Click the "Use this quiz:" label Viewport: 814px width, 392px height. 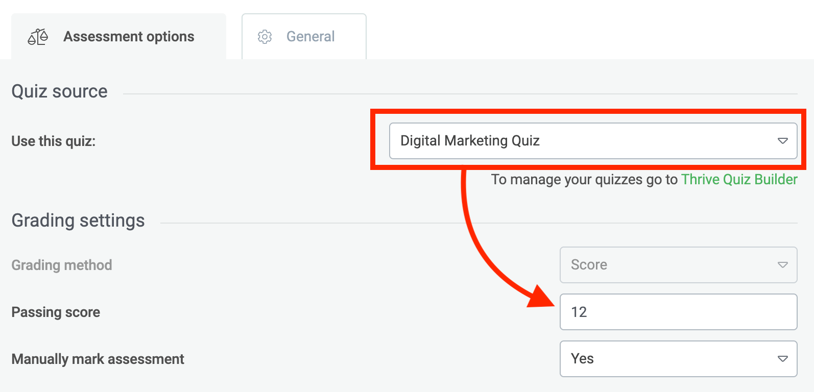click(54, 141)
